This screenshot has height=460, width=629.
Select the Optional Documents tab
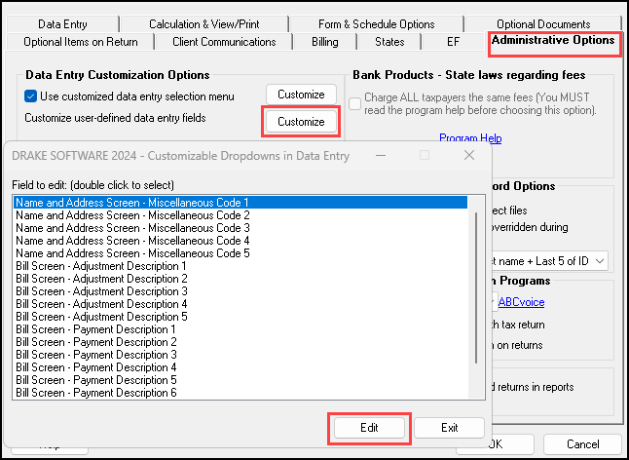pyautogui.click(x=542, y=24)
